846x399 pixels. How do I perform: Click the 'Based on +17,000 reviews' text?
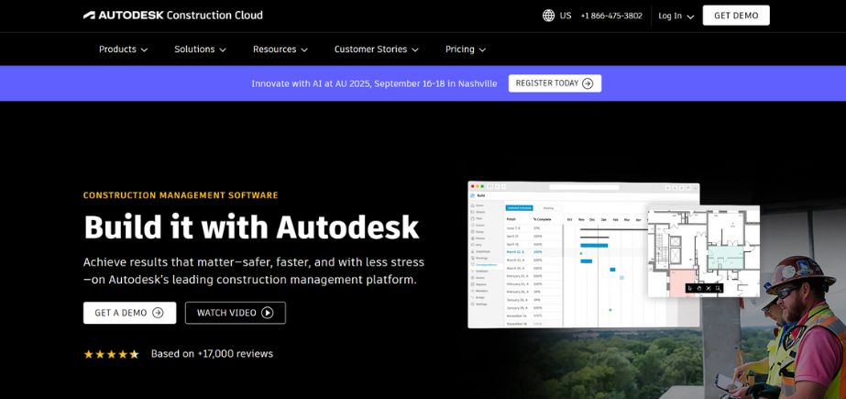[x=212, y=354]
